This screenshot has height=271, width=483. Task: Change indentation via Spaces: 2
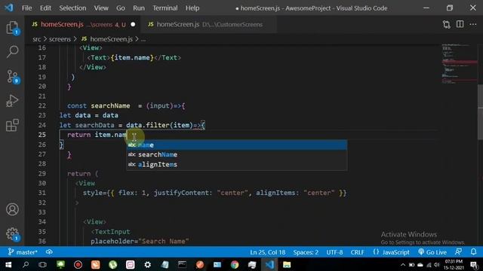point(306,252)
